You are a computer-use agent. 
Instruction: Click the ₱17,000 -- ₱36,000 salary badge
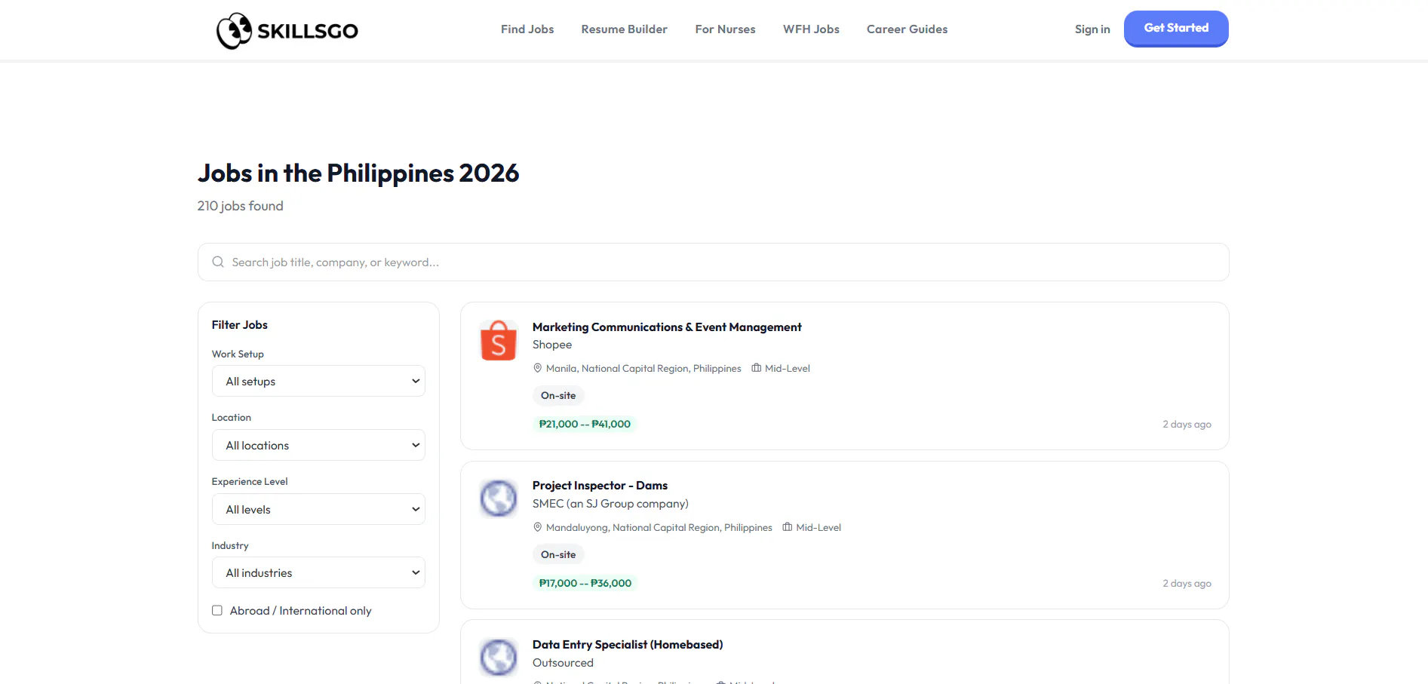pos(585,583)
